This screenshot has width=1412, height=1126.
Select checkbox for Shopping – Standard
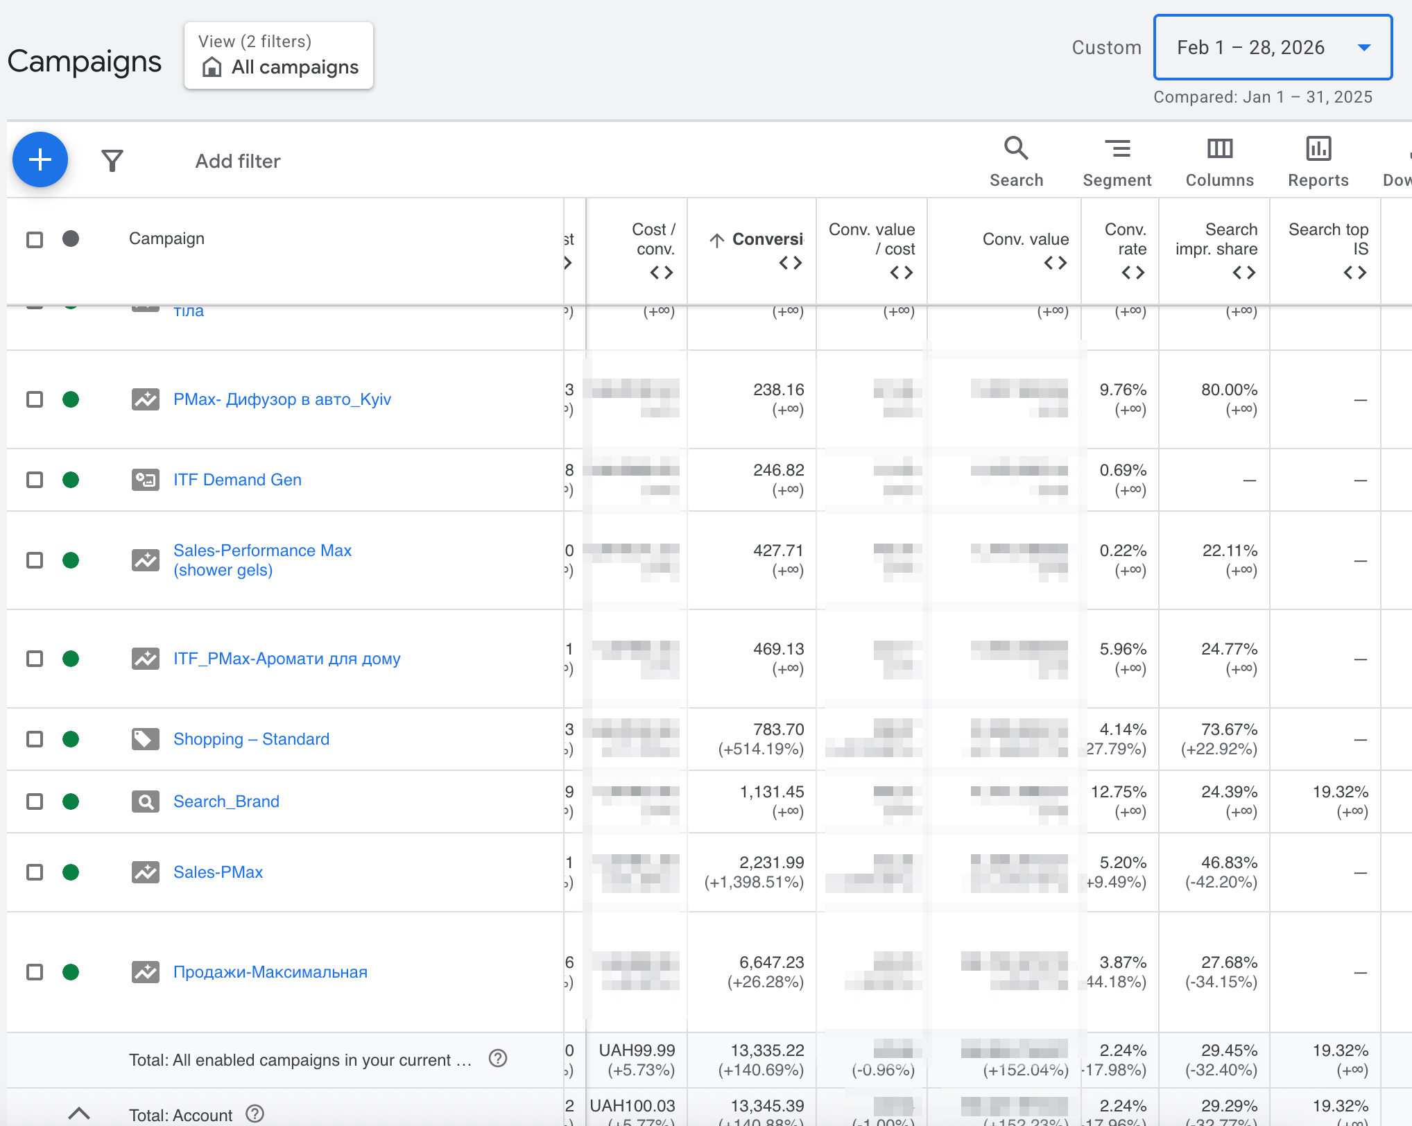click(x=35, y=739)
